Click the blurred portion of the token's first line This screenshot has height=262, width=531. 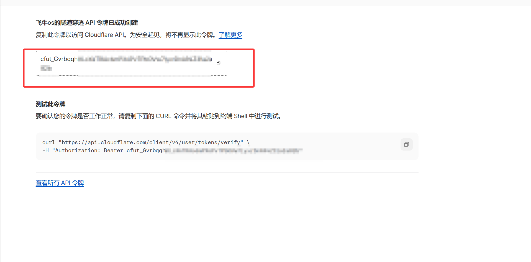145,59
